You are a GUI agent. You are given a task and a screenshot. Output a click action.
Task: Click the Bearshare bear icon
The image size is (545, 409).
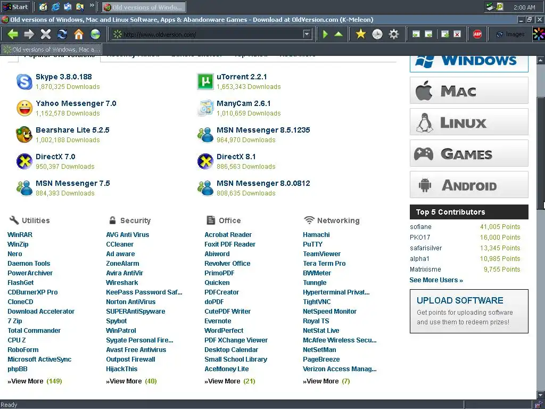(24, 135)
